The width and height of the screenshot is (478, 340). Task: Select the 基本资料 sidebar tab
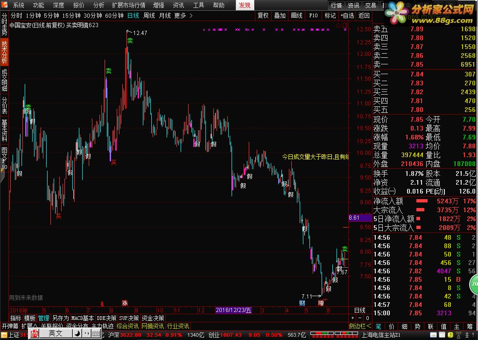click(4, 131)
